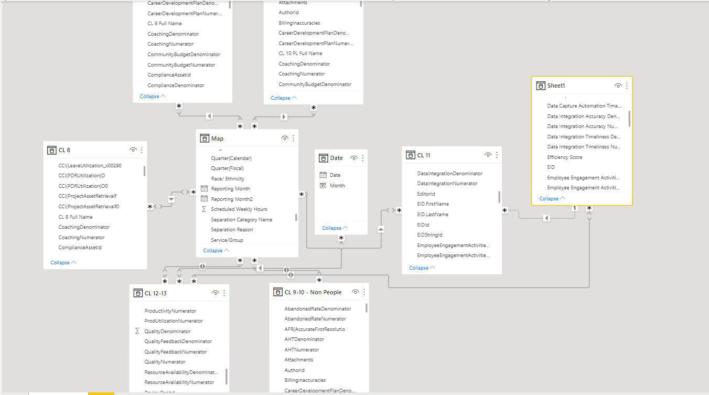Image resolution: width=709 pixels, height=395 pixels.
Task: Select Separation Reason field in Map
Action: (x=232, y=230)
